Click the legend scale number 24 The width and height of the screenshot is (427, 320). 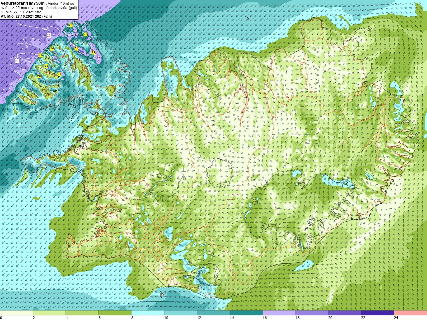(x=396, y=318)
